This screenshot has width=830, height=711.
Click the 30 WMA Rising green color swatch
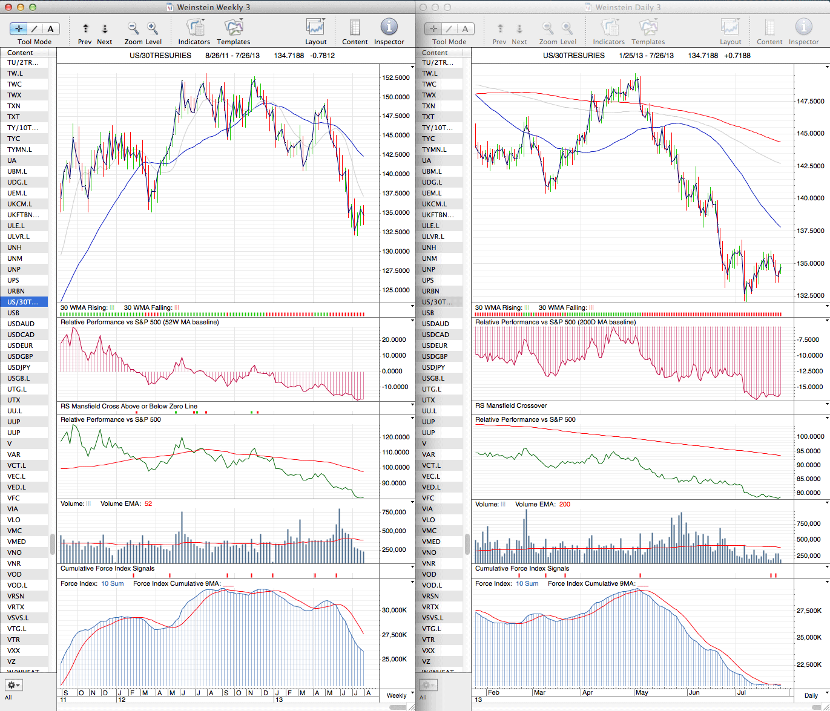(112, 307)
